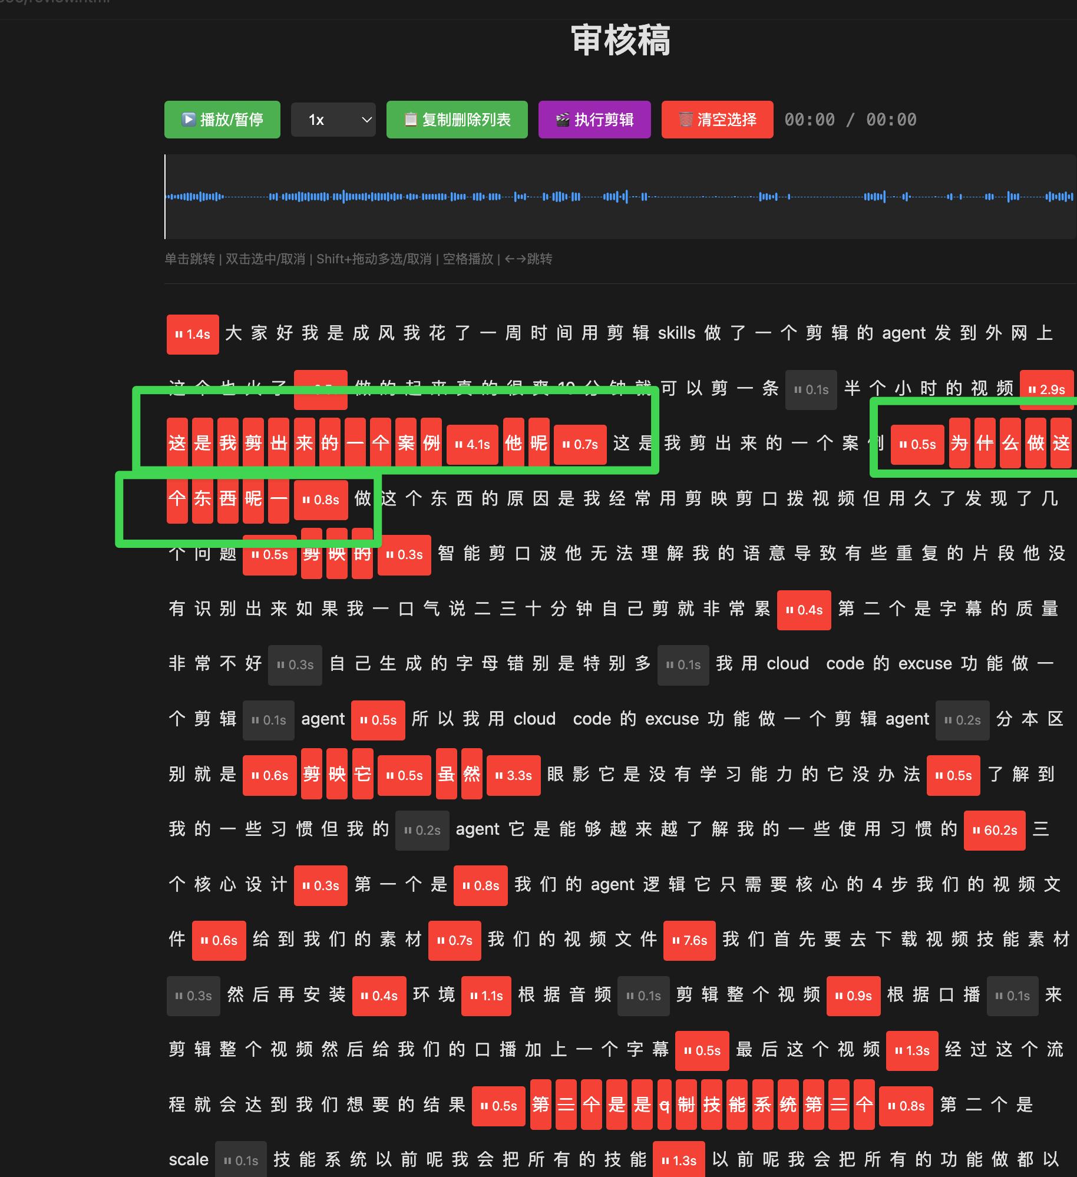The height and width of the screenshot is (1177, 1077).
Task: Click the 复制删除列表 copy button
Action: (457, 120)
